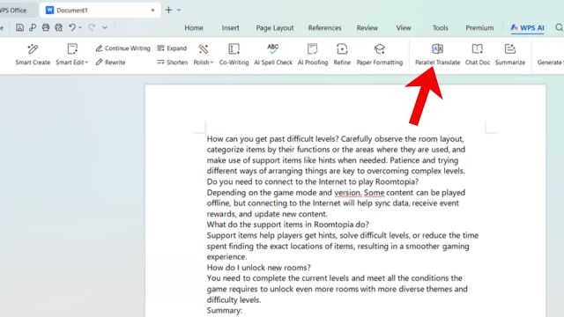Open the Undo history dropdown arrow
Viewport: 564px width, 317px height.
(80, 27)
